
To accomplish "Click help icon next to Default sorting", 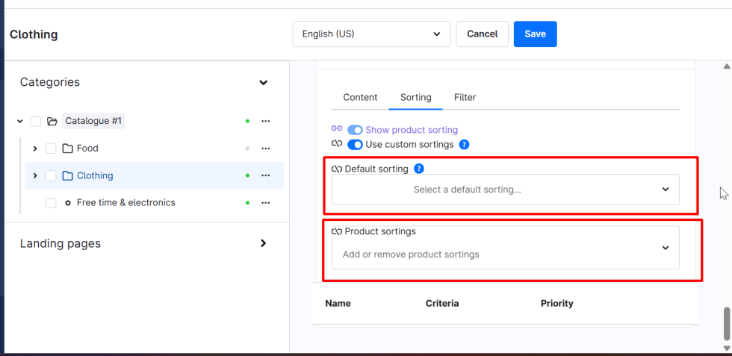I will (419, 169).
